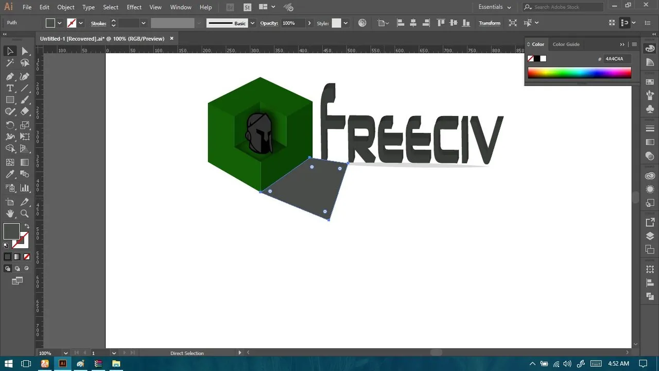The height and width of the screenshot is (371, 659).
Task: Open the Type menu
Action: [89, 7]
